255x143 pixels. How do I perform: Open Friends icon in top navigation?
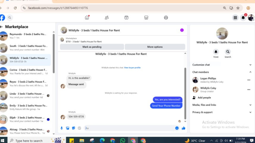coord(107,18)
